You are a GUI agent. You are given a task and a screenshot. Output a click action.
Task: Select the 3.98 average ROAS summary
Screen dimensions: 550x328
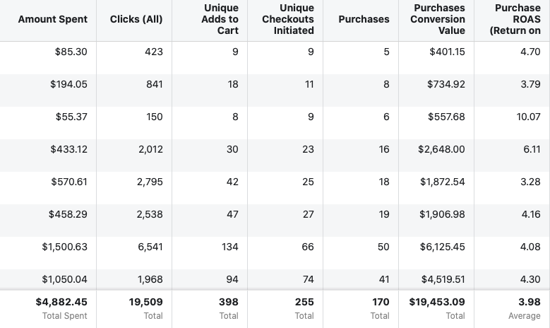coord(529,302)
